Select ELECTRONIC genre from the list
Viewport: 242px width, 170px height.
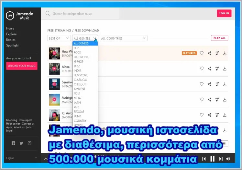point(85,57)
